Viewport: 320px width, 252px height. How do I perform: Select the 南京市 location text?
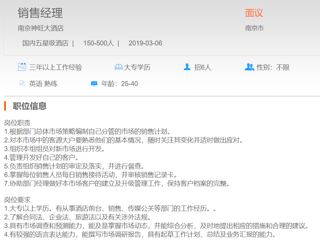click(254, 28)
